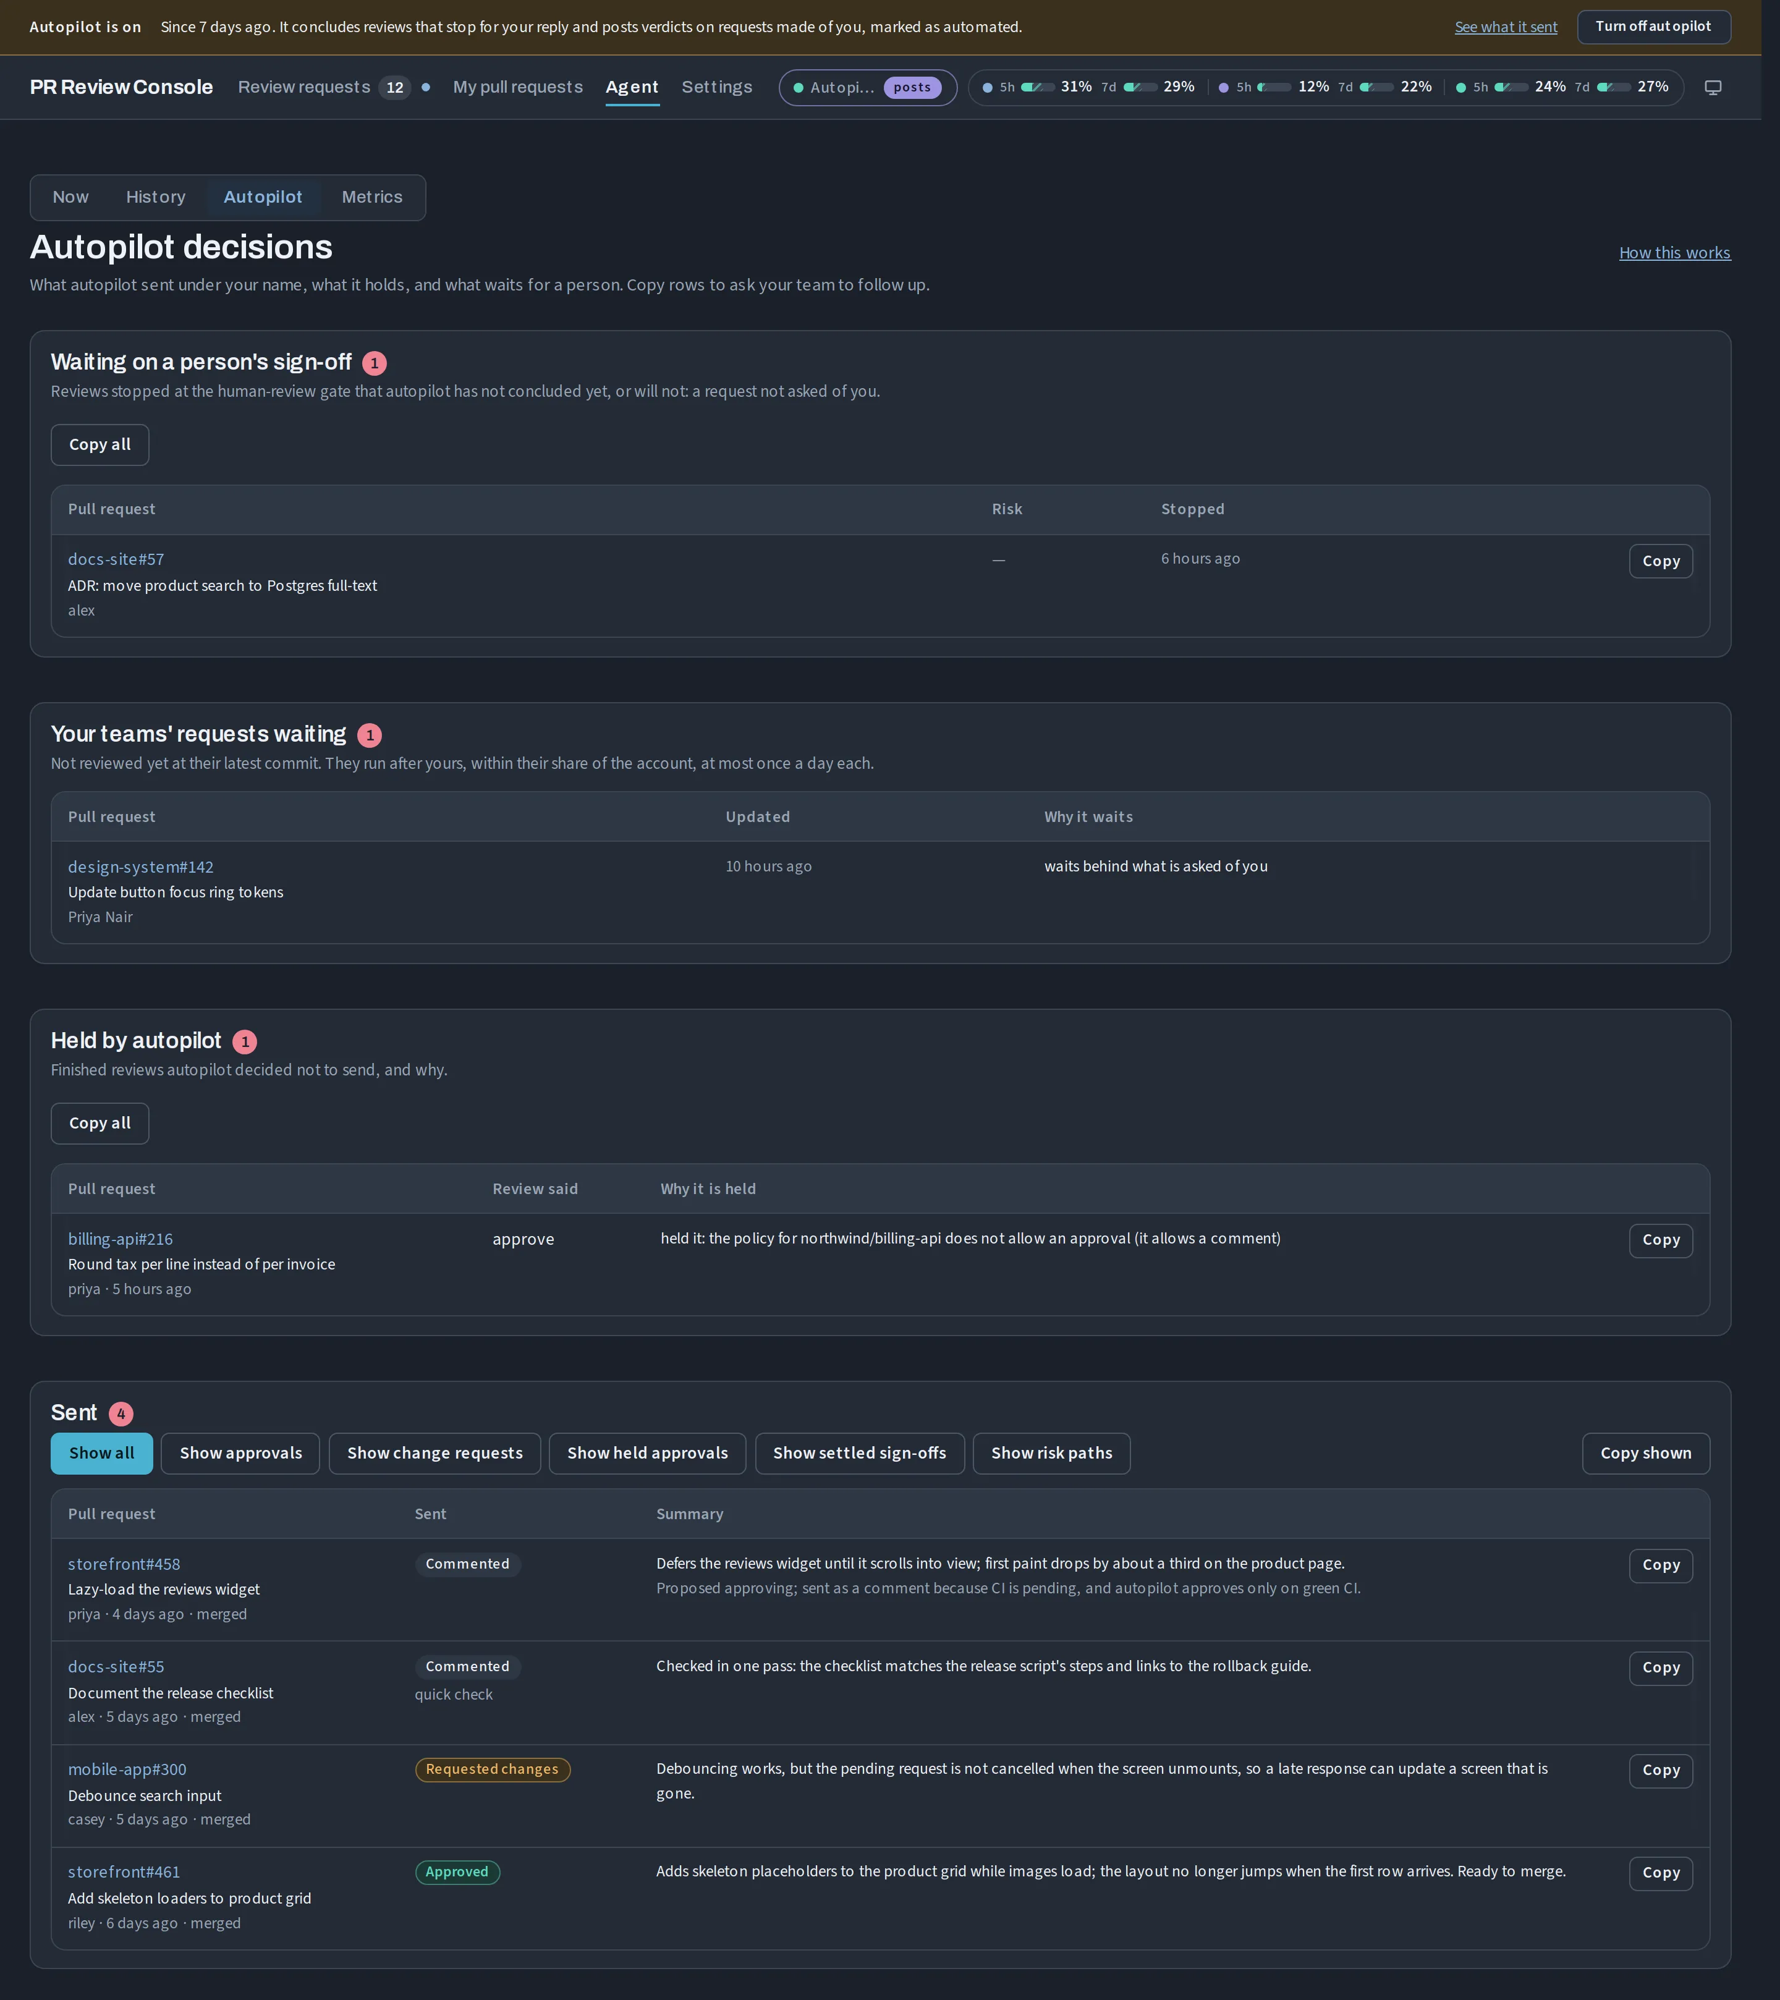Screen dimensions: 1780x2000
Task: Copy the billing-api#216 row
Action: click(1661, 1240)
